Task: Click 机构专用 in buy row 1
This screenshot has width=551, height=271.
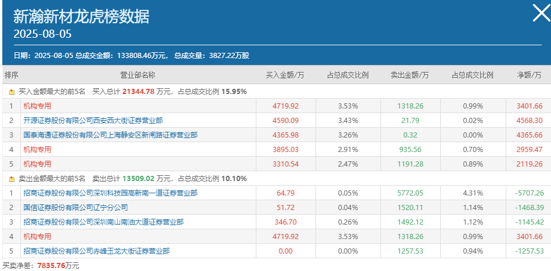Action: tap(37, 106)
